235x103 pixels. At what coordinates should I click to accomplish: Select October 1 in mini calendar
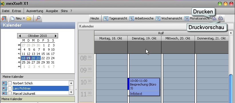pos(44,45)
